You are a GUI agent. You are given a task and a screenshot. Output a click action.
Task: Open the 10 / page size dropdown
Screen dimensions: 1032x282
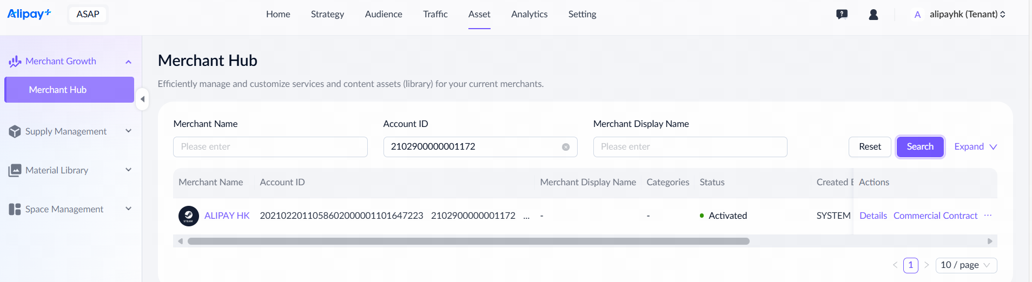(966, 265)
